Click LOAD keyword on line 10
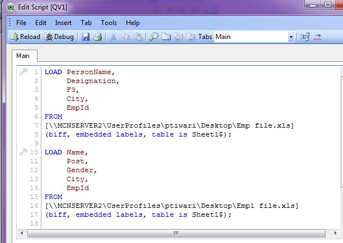 (53, 152)
